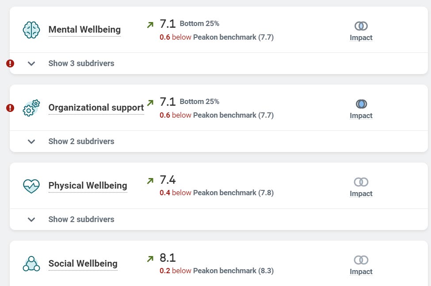
Task: Open the Mental Wellbeing driver link
Action: click(x=84, y=30)
